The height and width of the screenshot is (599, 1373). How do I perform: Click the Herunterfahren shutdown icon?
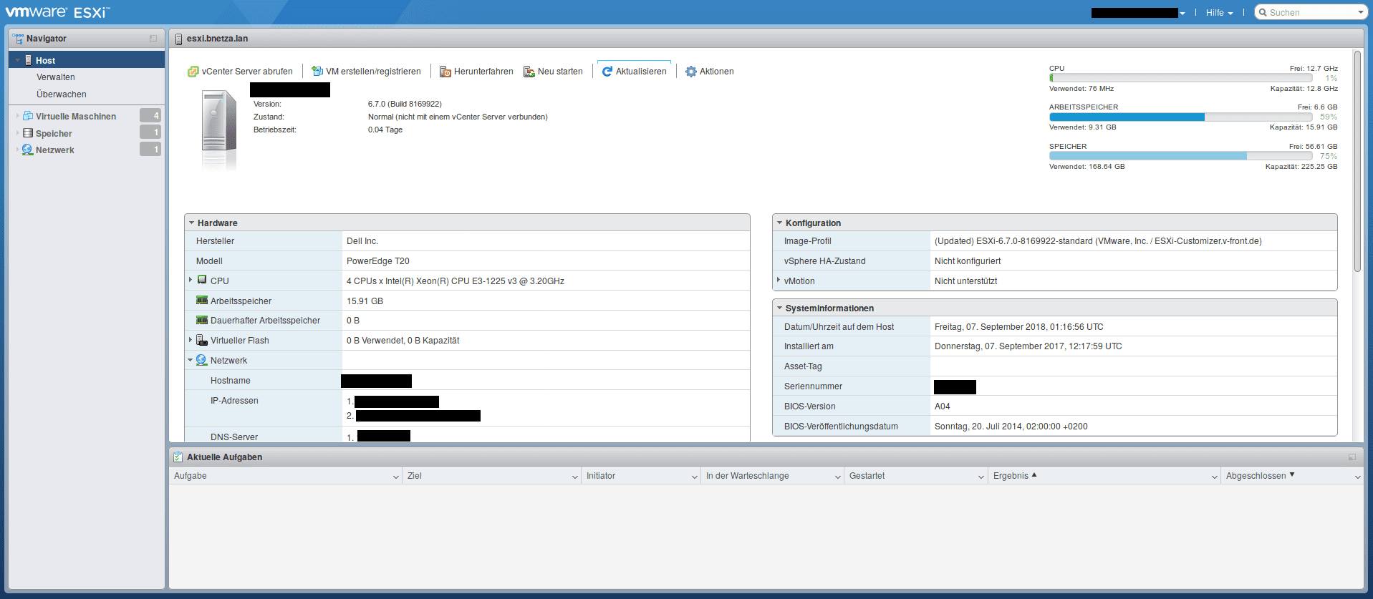click(x=445, y=72)
